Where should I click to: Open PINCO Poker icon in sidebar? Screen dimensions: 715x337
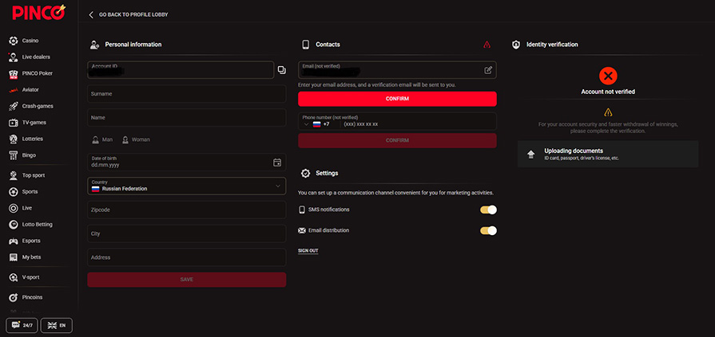tap(14, 73)
